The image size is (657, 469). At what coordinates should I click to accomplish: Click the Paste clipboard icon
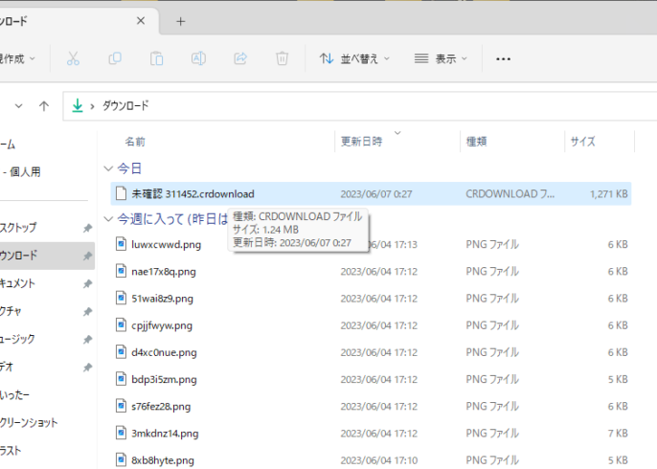pos(157,58)
